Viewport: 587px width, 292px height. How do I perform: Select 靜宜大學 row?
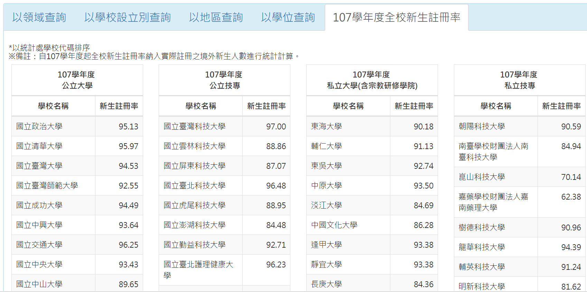coord(372,264)
